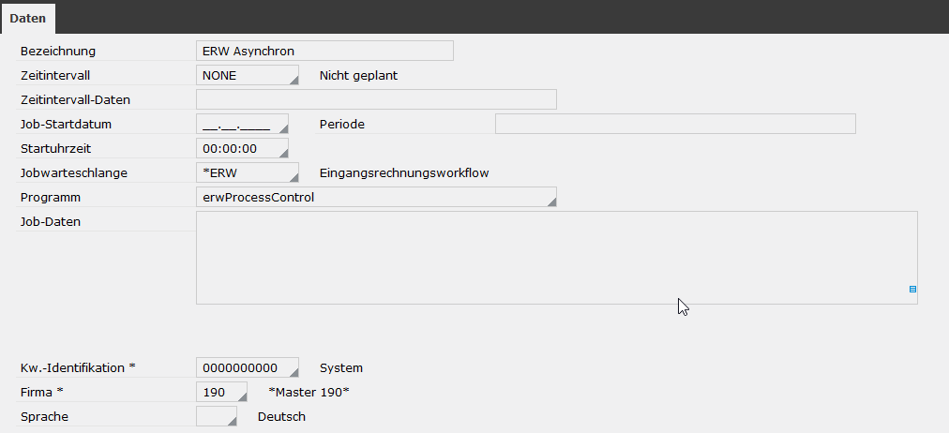Click the Nicht geplant status text

pos(358,76)
